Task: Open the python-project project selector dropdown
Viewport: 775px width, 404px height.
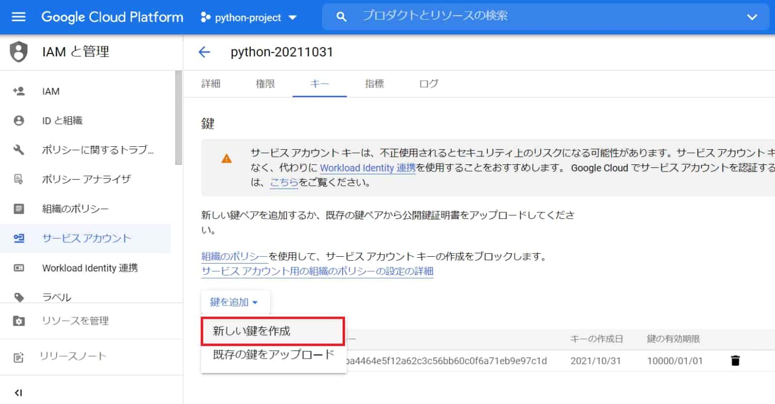Action: click(249, 18)
